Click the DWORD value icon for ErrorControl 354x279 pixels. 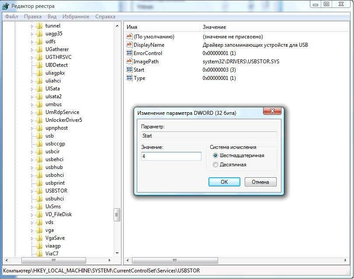pyautogui.click(x=129, y=53)
